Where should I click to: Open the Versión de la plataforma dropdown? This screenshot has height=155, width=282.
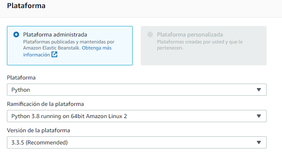tap(137, 142)
